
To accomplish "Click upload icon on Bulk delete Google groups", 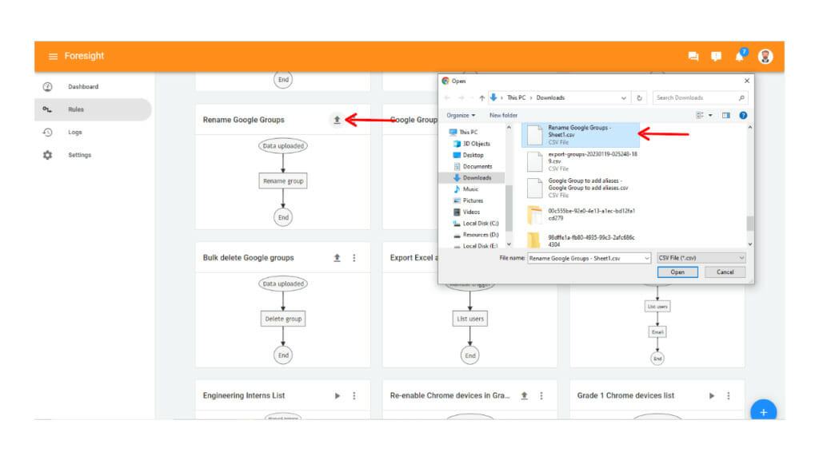I will coord(338,257).
